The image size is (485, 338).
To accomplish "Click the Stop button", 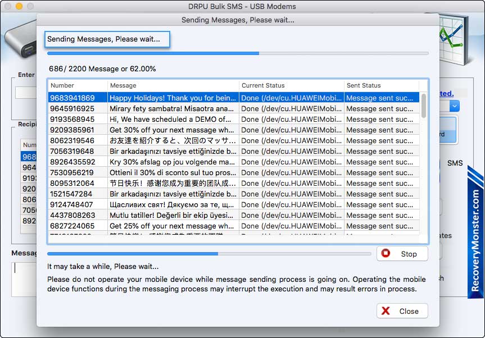I will tap(402, 254).
